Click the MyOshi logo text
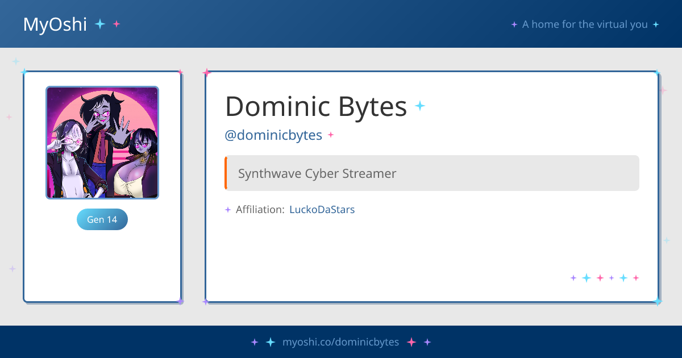The width and height of the screenshot is (682, 358). pos(55,24)
